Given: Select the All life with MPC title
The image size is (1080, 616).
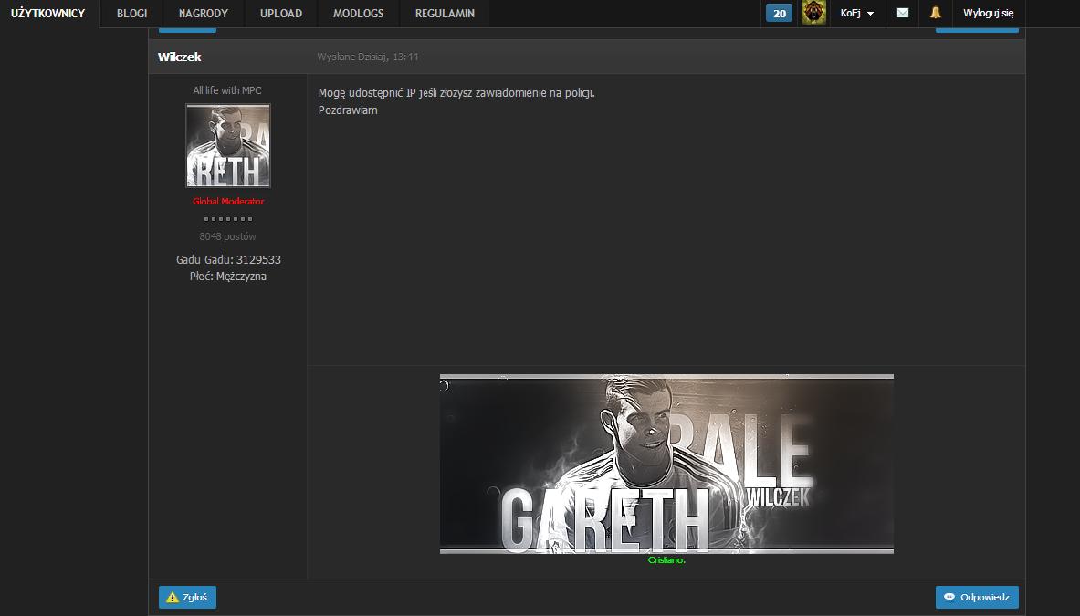Looking at the screenshot, I should click(227, 90).
